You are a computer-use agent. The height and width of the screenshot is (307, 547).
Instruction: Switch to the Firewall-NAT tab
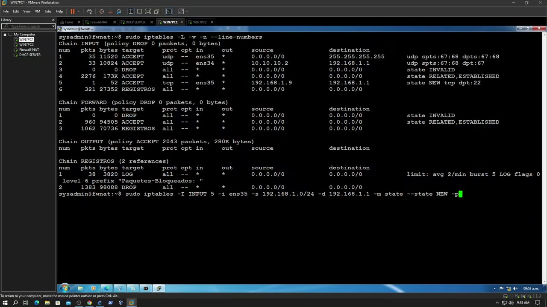pyautogui.click(x=99, y=22)
